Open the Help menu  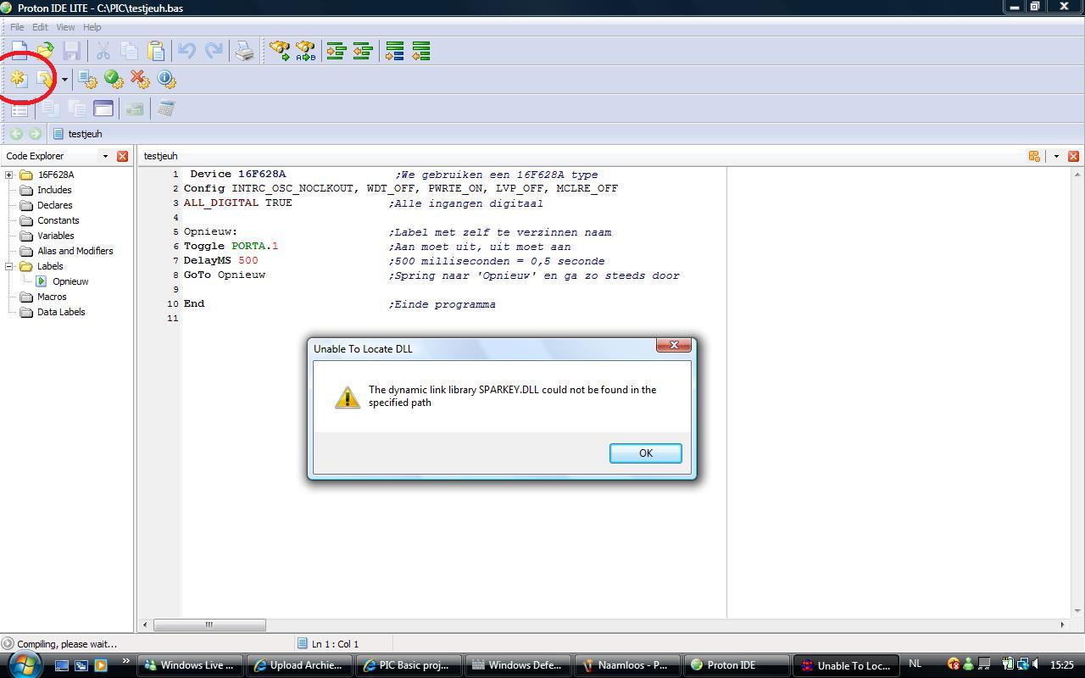point(92,27)
